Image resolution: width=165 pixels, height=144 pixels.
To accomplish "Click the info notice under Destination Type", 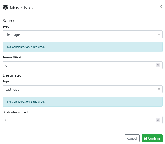I will (82, 102).
